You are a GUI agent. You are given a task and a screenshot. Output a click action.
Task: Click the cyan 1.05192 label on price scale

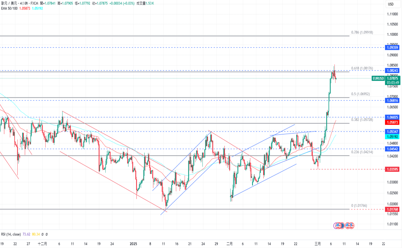pyautogui.click(x=392, y=137)
